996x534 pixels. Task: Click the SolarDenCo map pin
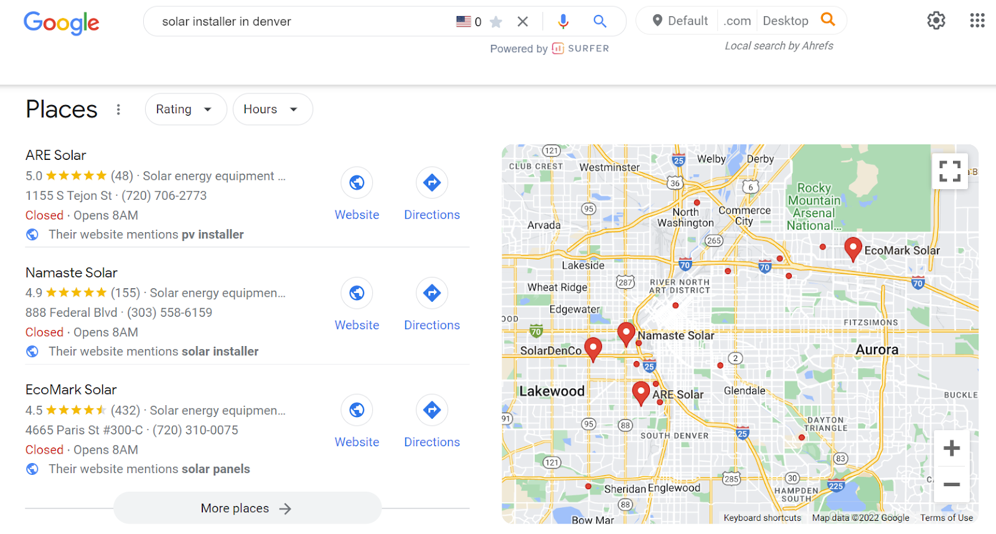pyautogui.click(x=593, y=349)
